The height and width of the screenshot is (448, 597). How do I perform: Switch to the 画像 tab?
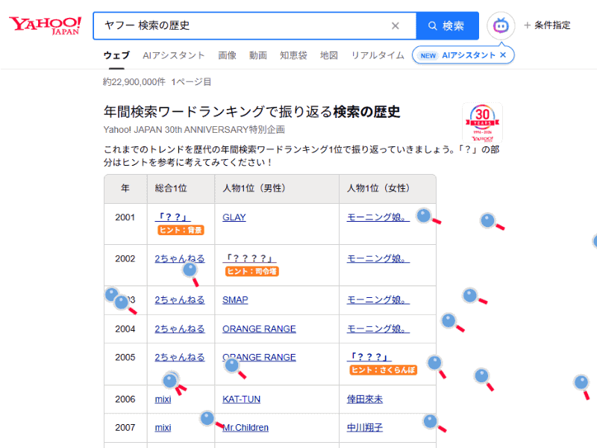tap(227, 55)
